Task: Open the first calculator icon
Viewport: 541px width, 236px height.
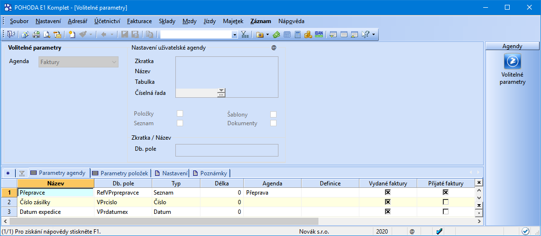Action: pos(287,34)
